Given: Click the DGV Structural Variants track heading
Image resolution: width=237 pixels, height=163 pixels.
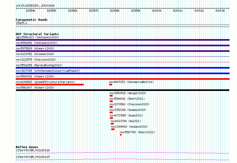Looking at the screenshot, I should [x=37, y=34].
